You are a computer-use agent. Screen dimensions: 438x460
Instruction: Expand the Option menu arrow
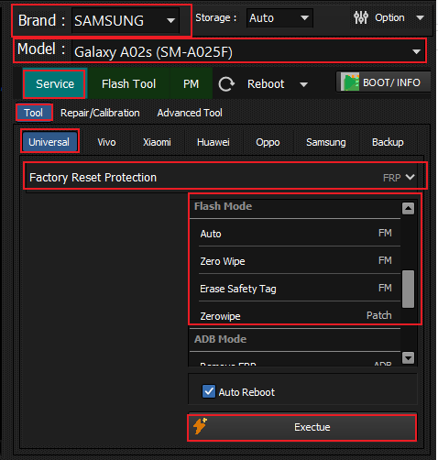(x=421, y=17)
